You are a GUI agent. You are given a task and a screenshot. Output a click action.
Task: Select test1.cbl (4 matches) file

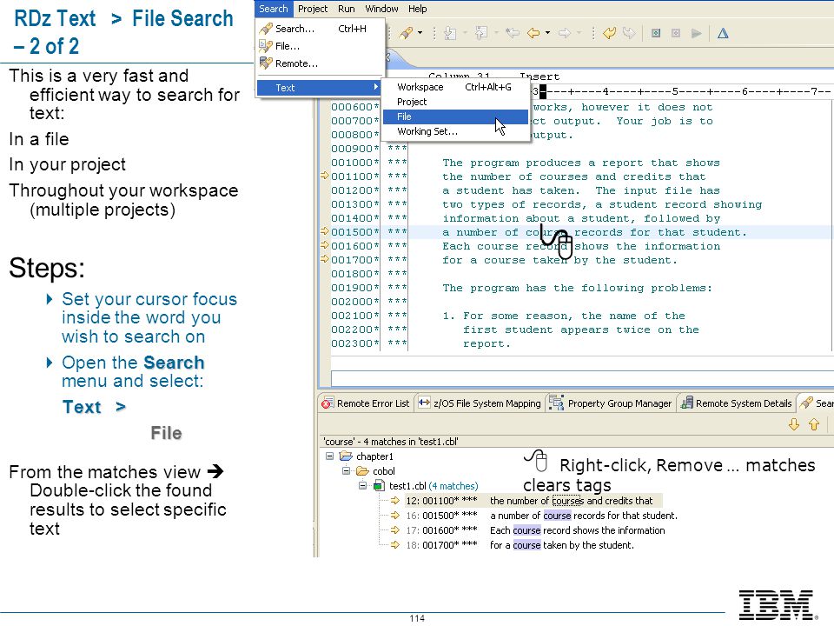click(426, 486)
